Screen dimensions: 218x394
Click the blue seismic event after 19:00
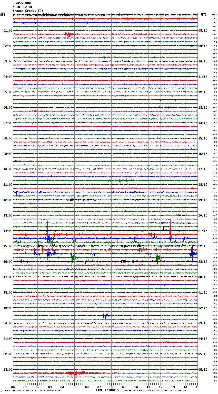pos(105,316)
